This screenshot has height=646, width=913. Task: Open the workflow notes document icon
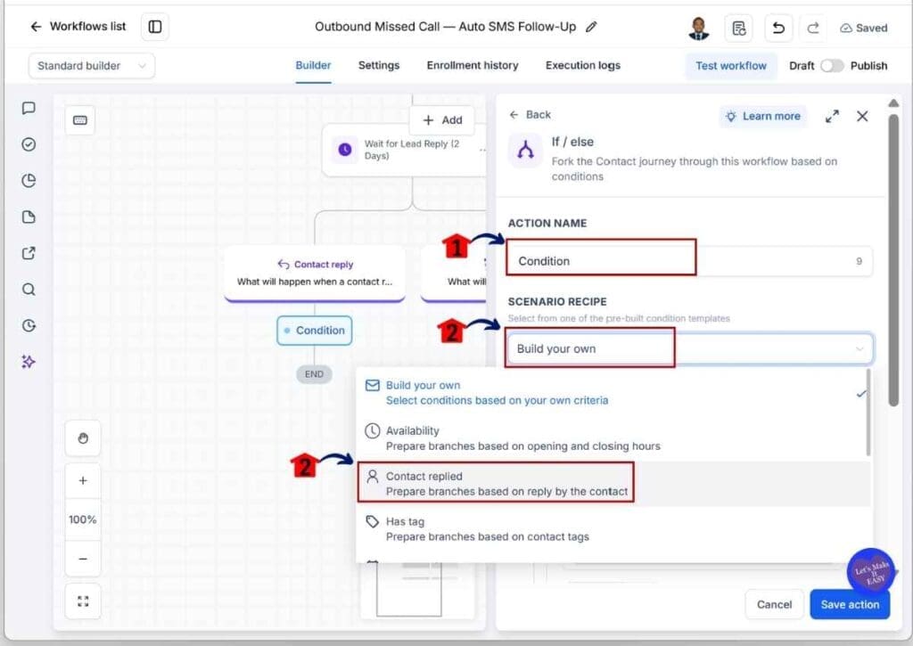pyautogui.click(x=739, y=28)
